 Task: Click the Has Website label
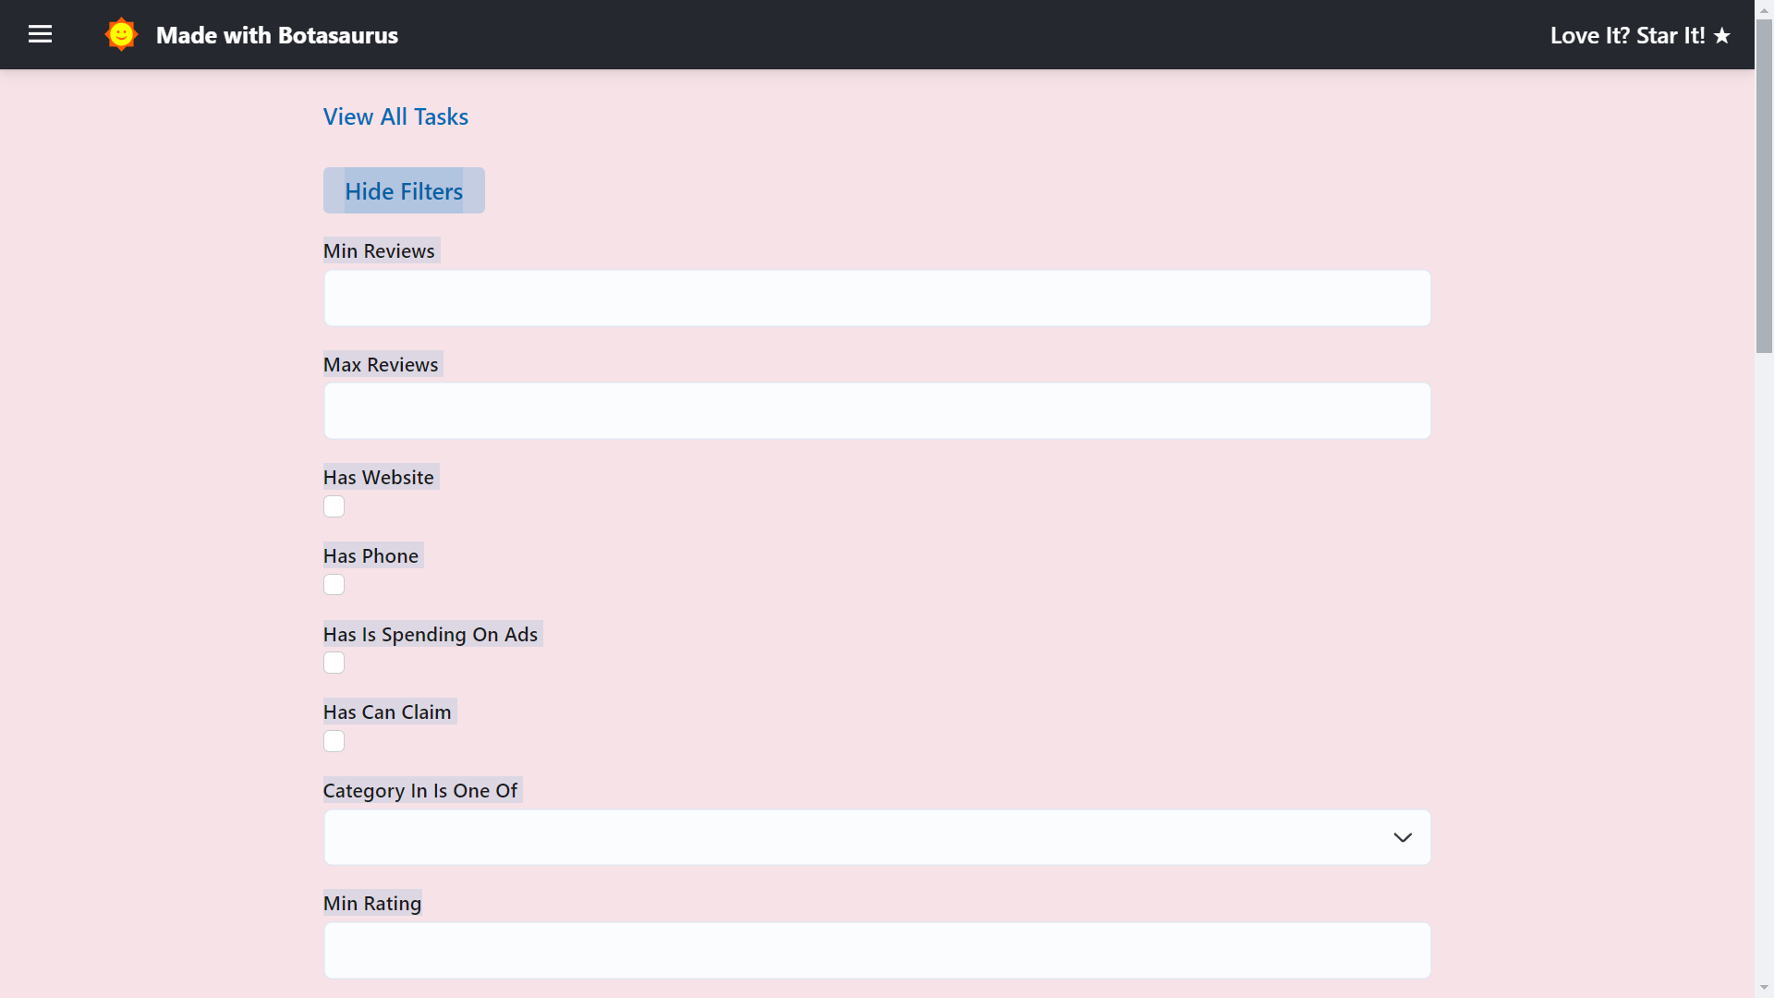[x=378, y=478]
